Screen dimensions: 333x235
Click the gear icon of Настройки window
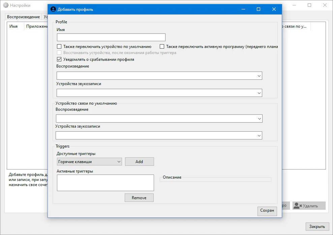click(6, 5)
